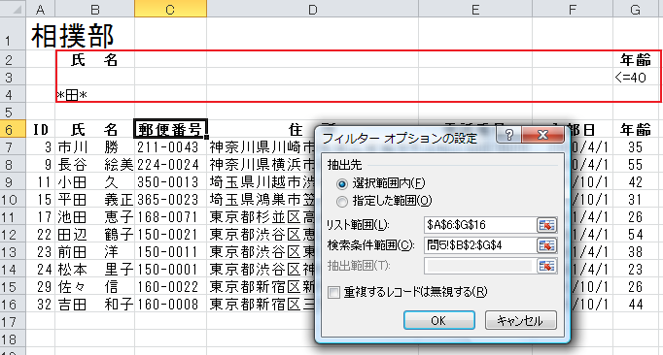Click postal code cell 168-0071

click(x=170, y=217)
